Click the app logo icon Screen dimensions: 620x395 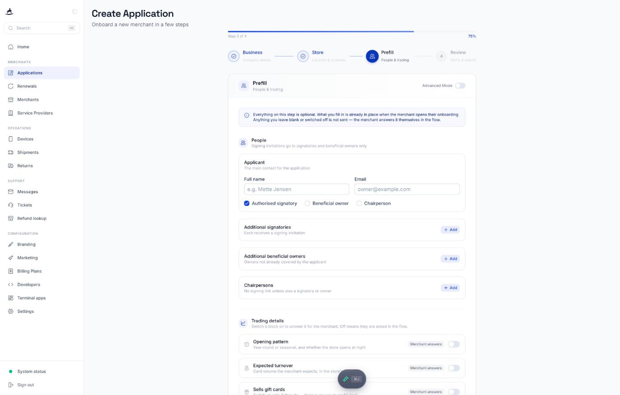9,12
